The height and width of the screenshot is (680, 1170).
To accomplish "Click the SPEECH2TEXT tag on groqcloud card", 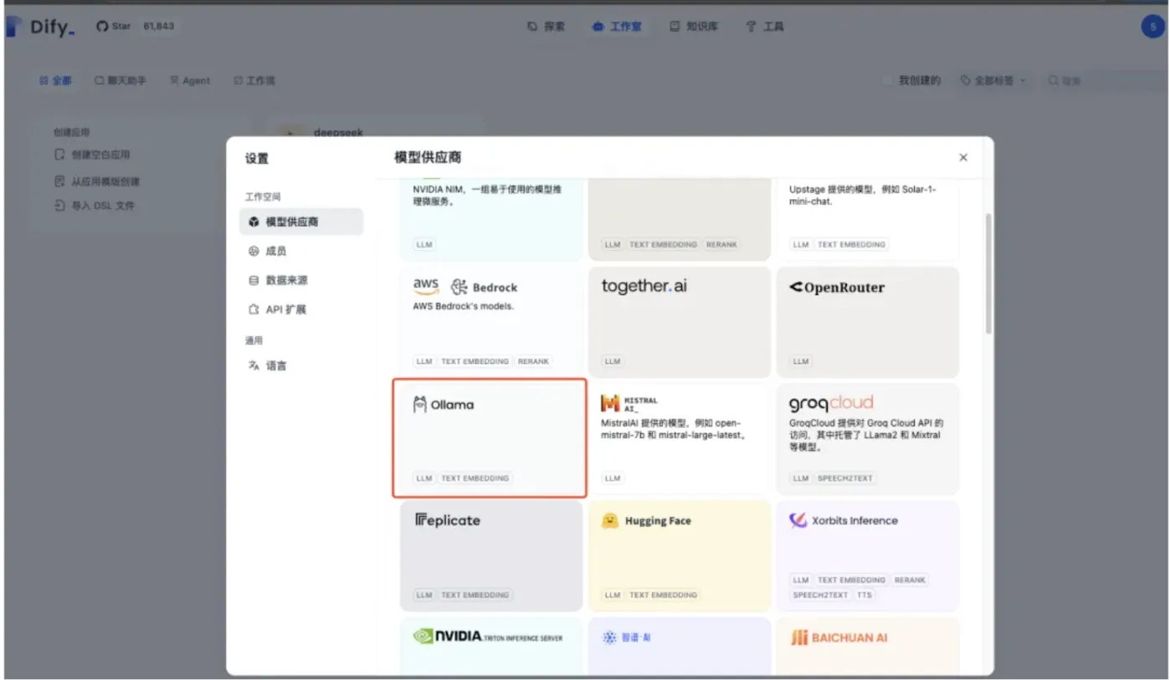I will tap(844, 478).
